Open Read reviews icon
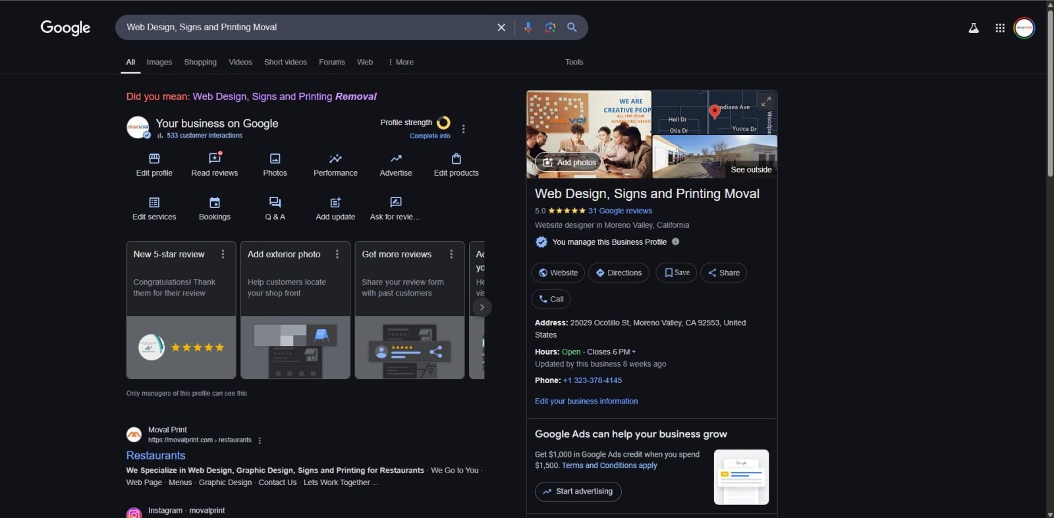This screenshot has width=1054, height=518. [214, 159]
